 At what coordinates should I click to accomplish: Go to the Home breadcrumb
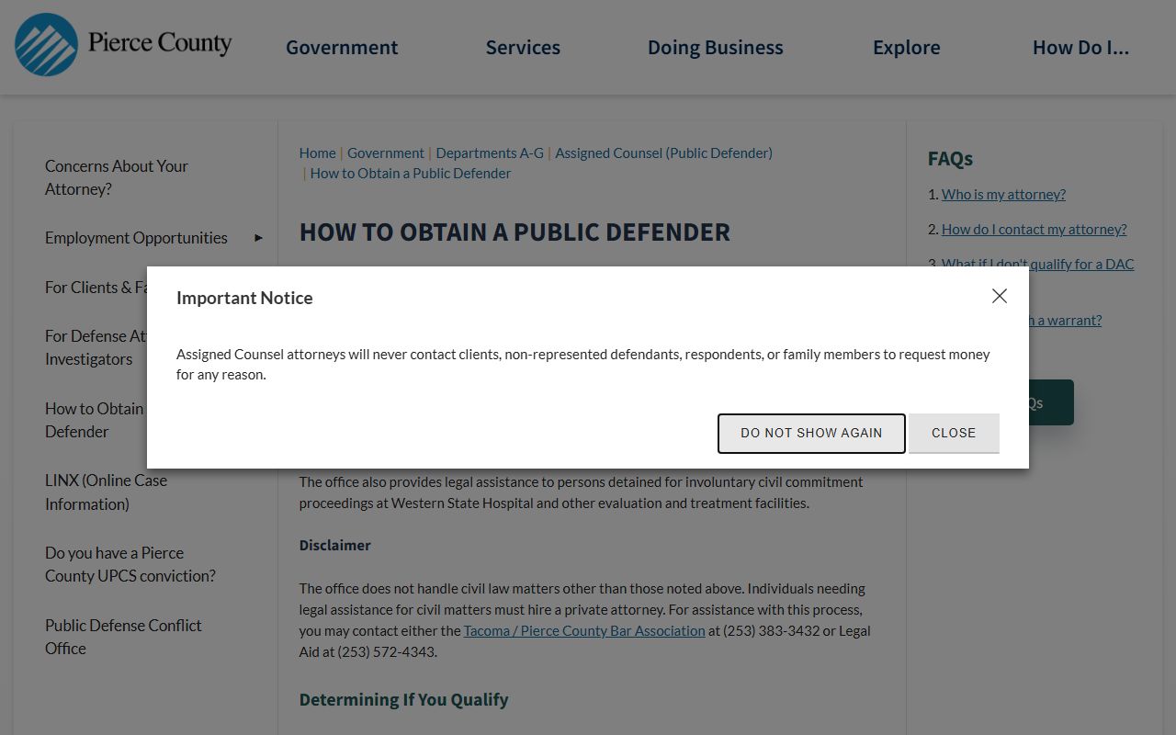(317, 153)
